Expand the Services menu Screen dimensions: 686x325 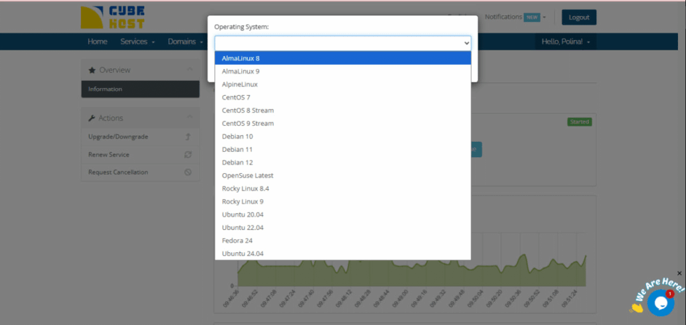point(137,41)
